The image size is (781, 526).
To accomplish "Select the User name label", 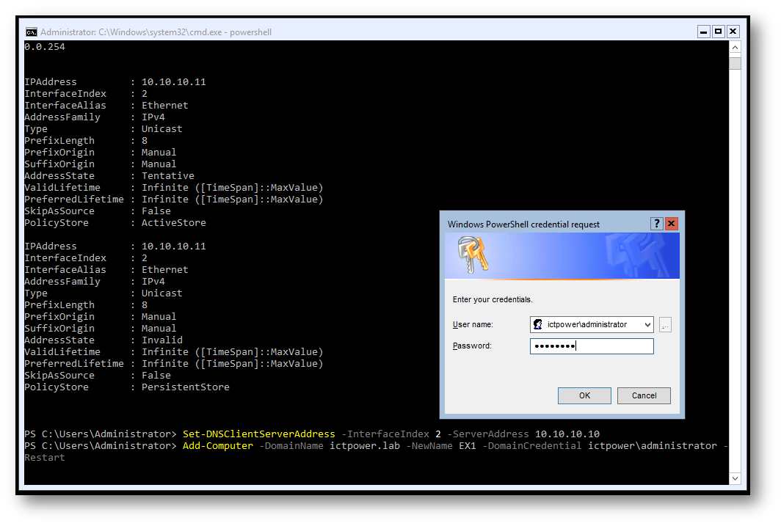I will [x=473, y=324].
